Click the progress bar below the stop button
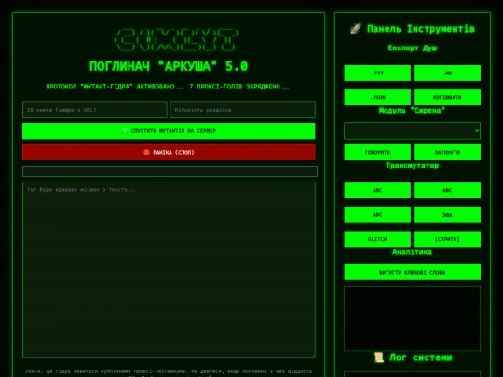Image resolution: width=503 pixels, height=377 pixels. tap(170, 171)
